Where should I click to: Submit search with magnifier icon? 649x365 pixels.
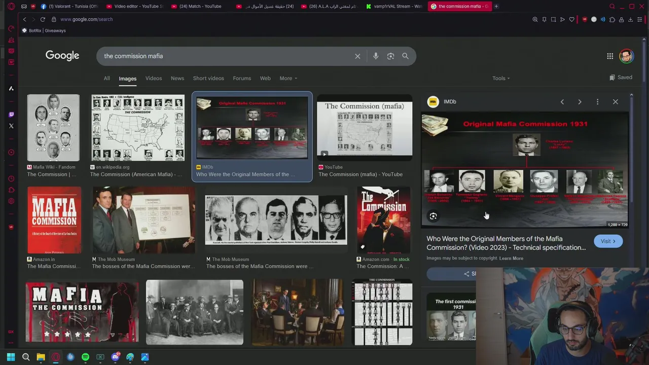point(405,56)
